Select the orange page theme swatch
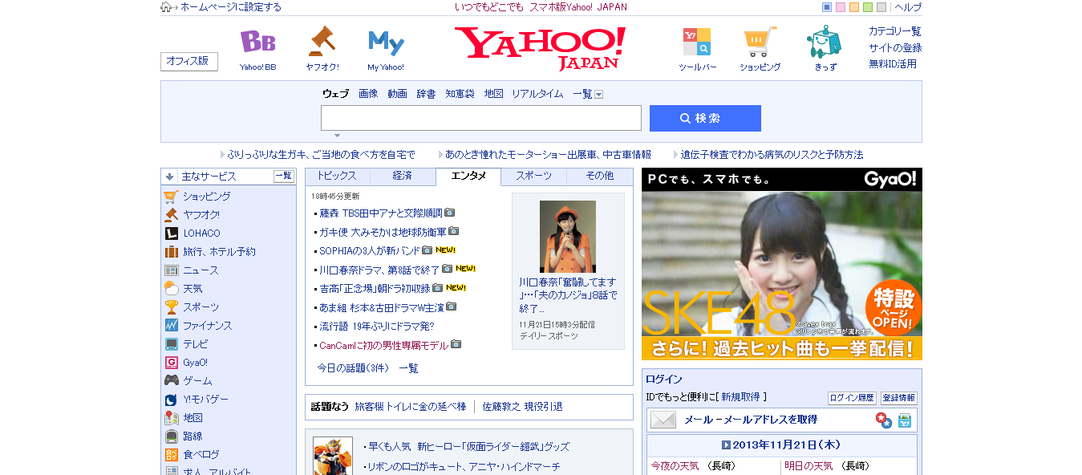1082x475 pixels. click(x=854, y=7)
